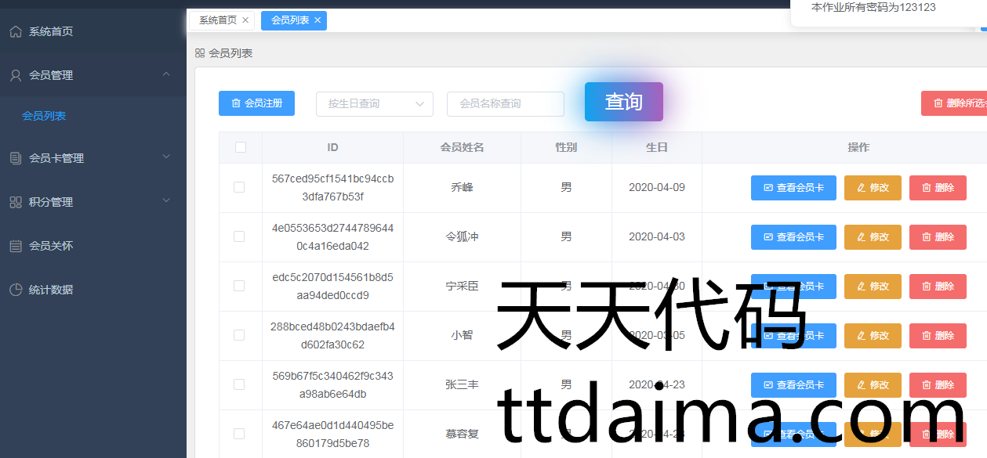The image size is (987, 458).
Task: Click the 会员关怀 calendar icon in sidebar
Action: tap(16, 246)
